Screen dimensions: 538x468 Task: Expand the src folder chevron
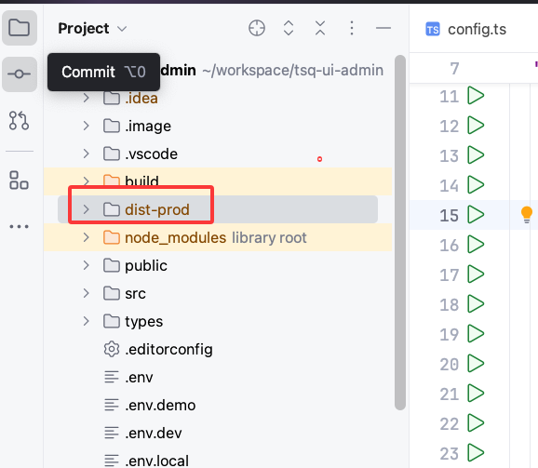pyautogui.click(x=87, y=293)
